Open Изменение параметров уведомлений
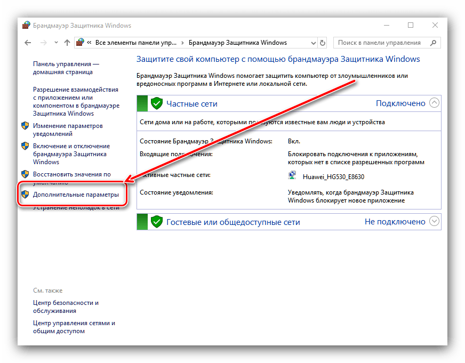The width and height of the screenshot is (465, 363). pos(67,130)
